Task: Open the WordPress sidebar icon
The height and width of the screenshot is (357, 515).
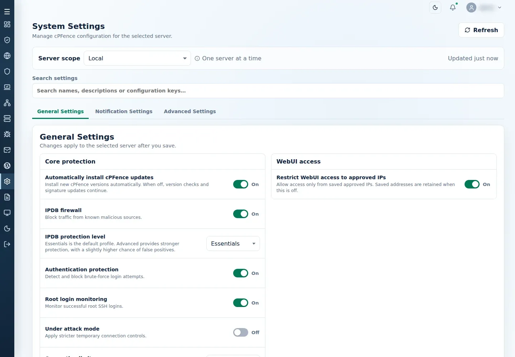Action: tap(7, 166)
